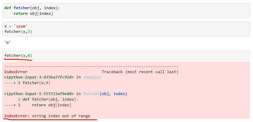The image size is (253, 122).
Task: Click 'Traceback (most recent call last)' text
Action: pos(140,72)
